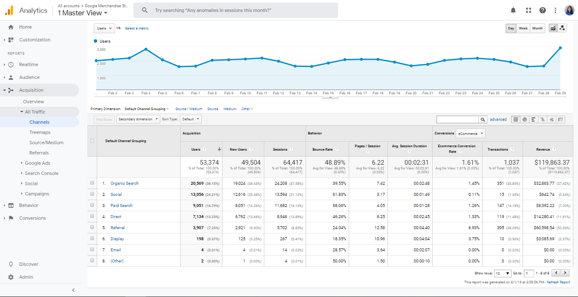
Task: Select the Data table view icon
Action: (516, 119)
